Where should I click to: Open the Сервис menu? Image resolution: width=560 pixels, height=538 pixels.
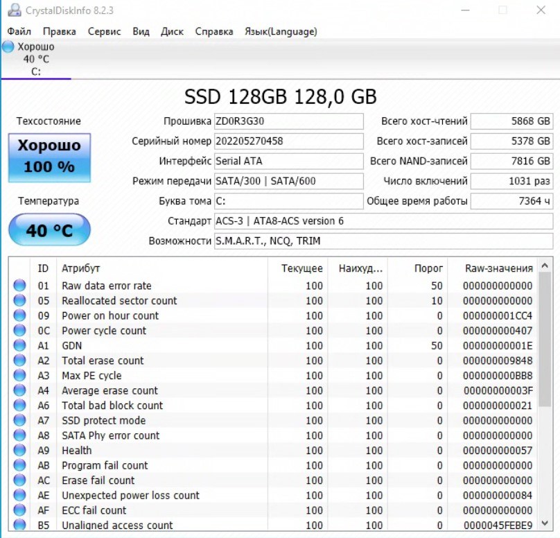click(x=104, y=32)
